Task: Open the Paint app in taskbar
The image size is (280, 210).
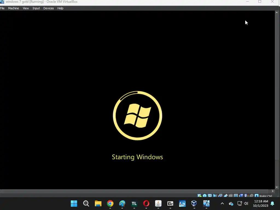Action: 122,203
